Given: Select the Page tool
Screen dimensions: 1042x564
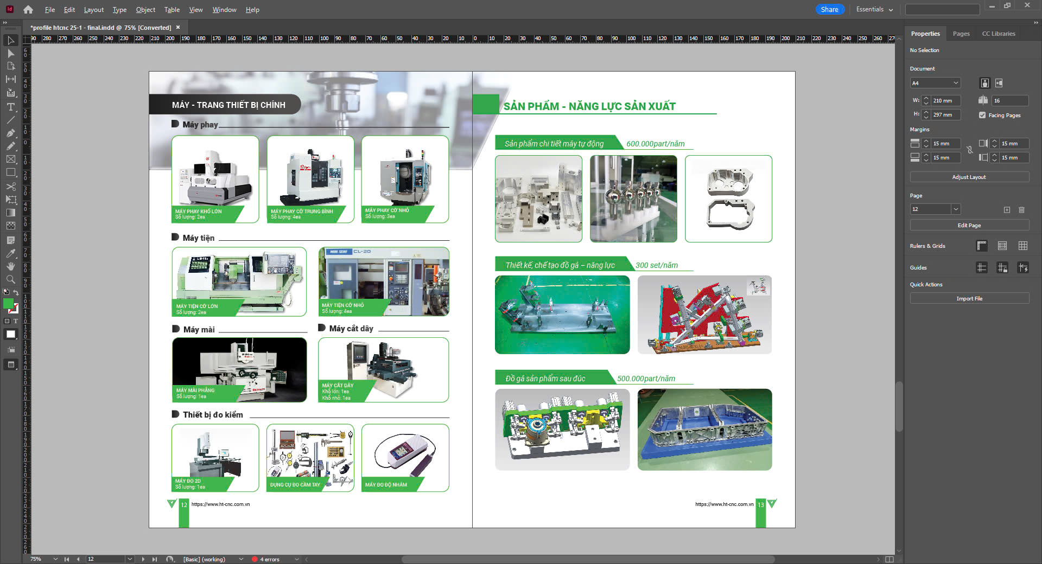Looking at the screenshot, I should click(x=10, y=66).
